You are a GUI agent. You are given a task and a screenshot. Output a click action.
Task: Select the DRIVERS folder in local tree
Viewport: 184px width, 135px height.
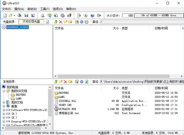pos(21,95)
